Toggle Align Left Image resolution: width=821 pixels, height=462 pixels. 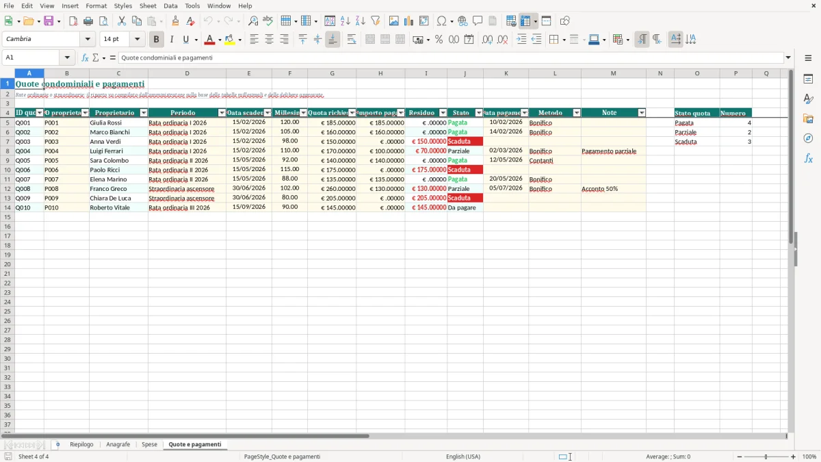(254, 40)
